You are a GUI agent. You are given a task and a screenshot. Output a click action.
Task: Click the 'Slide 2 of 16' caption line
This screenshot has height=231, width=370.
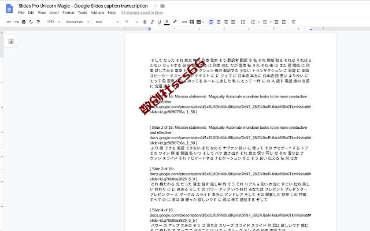click(228, 127)
